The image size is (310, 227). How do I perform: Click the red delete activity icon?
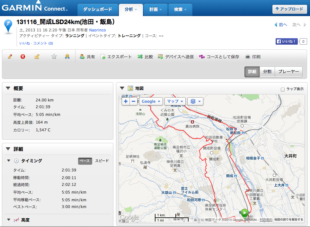click(23, 57)
